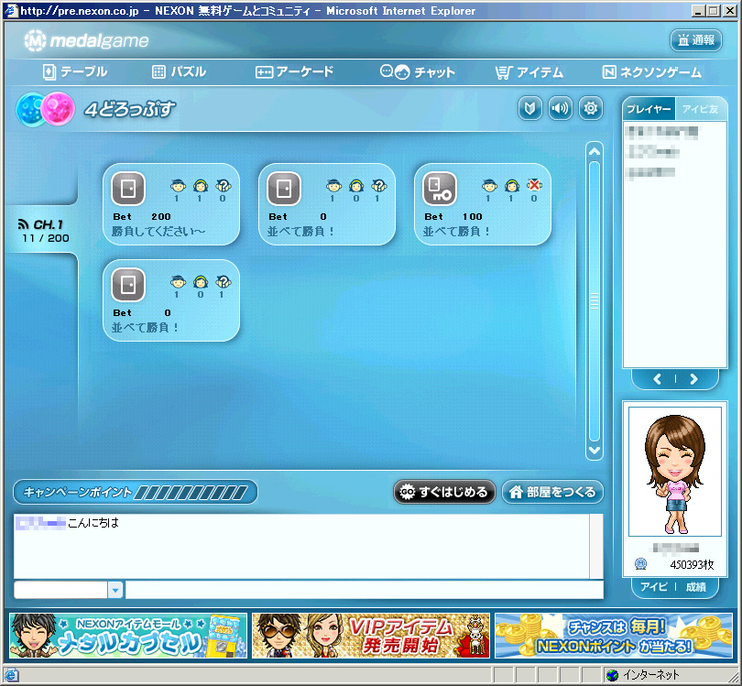This screenshot has height=686, width=742.
Task: Open the アーケード menu
Action: tap(294, 72)
